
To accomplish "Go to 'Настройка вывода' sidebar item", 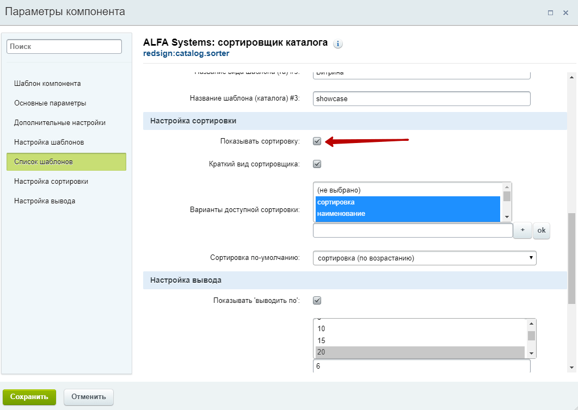I will point(45,201).
